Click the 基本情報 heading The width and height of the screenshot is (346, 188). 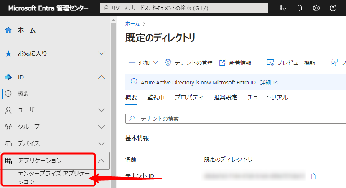(x=137, y=138)
